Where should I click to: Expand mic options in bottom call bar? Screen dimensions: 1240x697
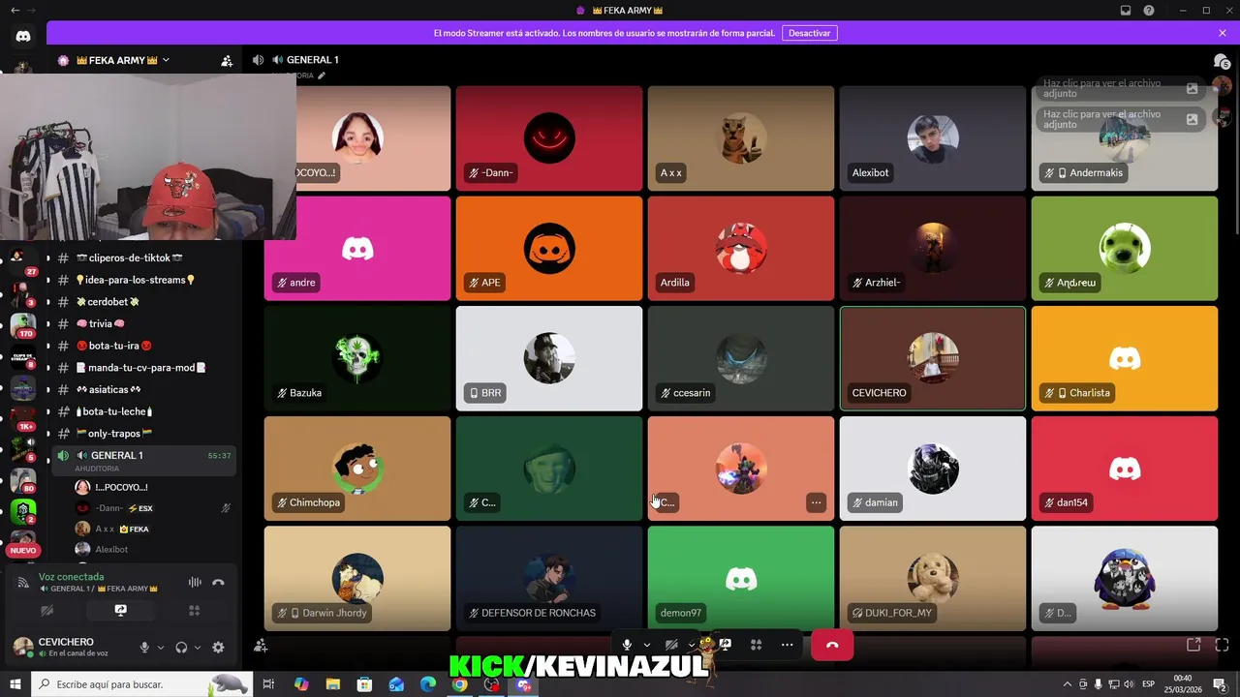click(x=646, y=645)
